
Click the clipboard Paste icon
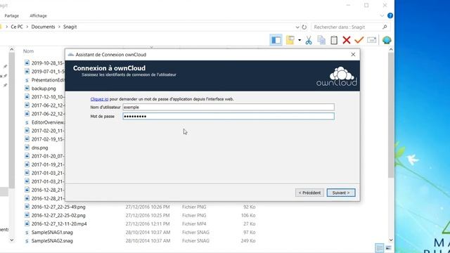(x=334, y=40)
